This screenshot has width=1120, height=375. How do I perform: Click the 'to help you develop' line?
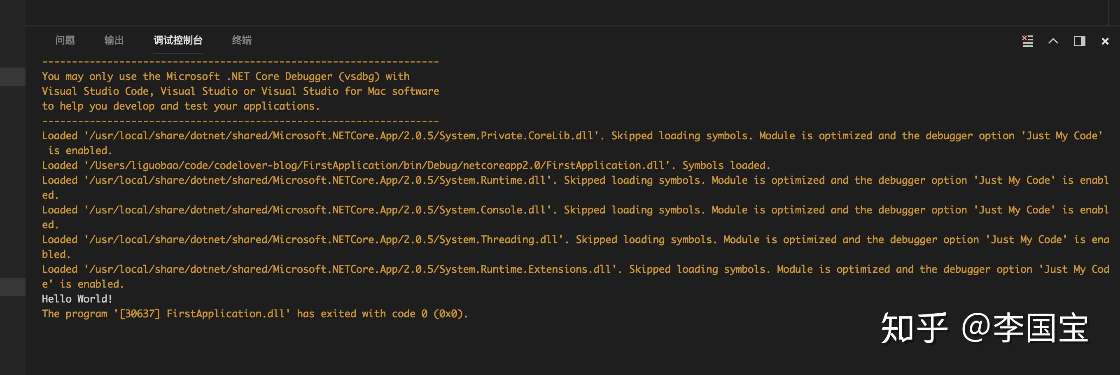[x=181, y=106]
